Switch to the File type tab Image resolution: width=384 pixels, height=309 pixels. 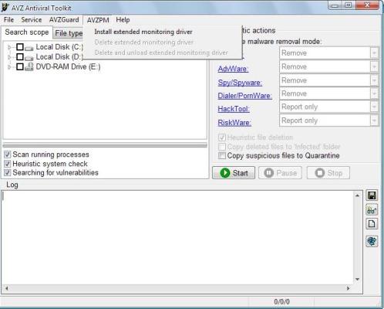coord(69,33)
